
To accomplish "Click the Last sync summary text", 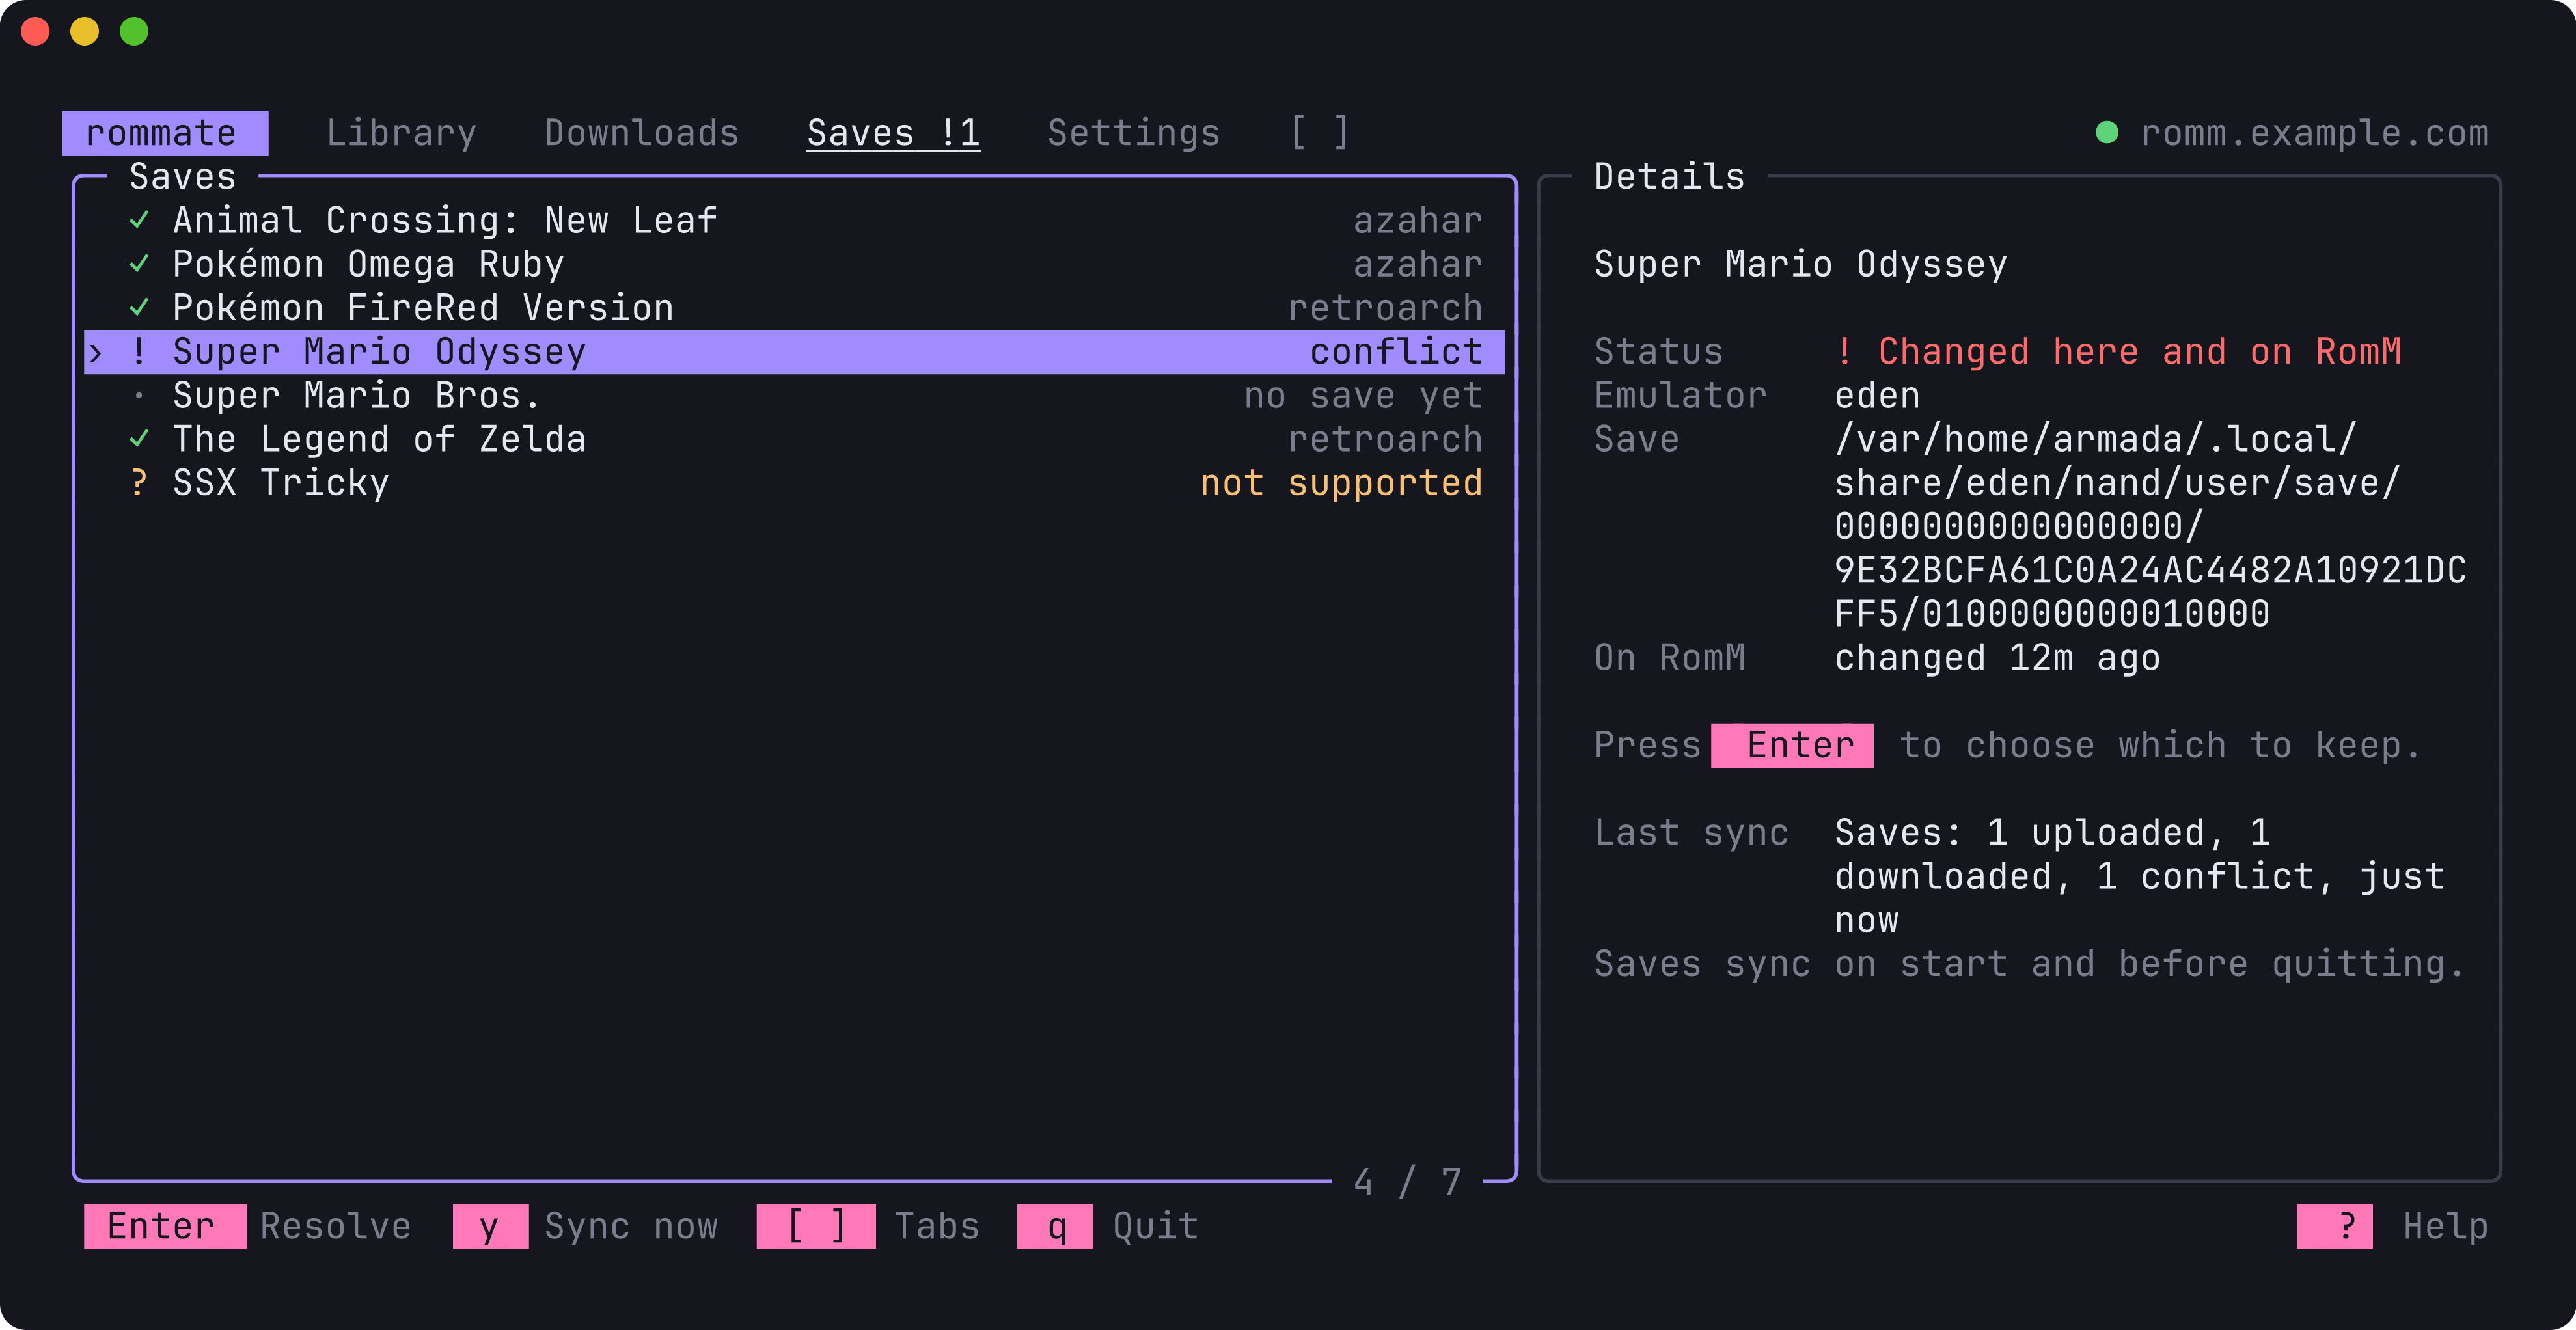I will tap(2140, 876).
